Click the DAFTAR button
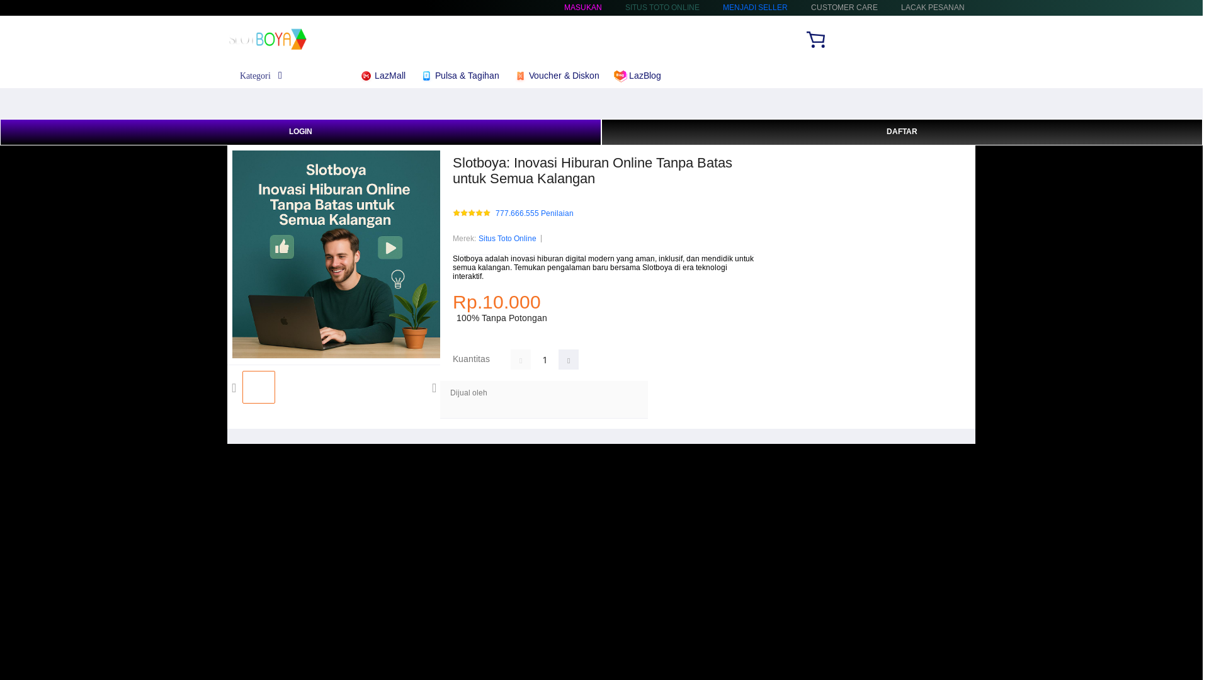 902,132
